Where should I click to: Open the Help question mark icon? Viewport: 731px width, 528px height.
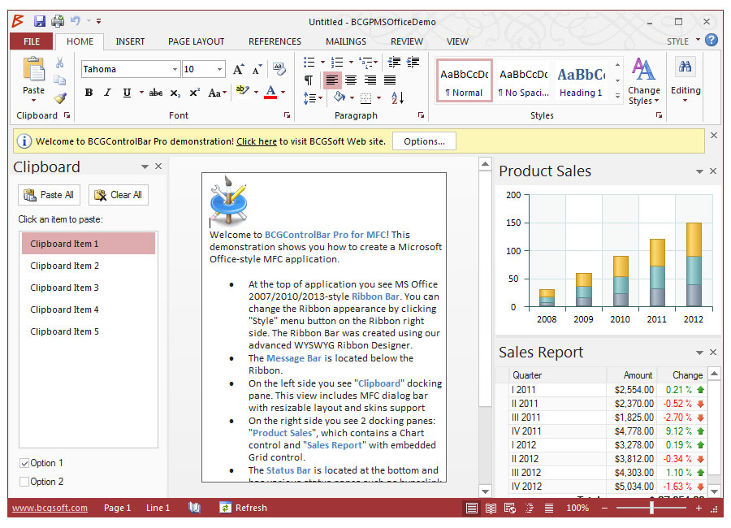[x=712, y=40]
